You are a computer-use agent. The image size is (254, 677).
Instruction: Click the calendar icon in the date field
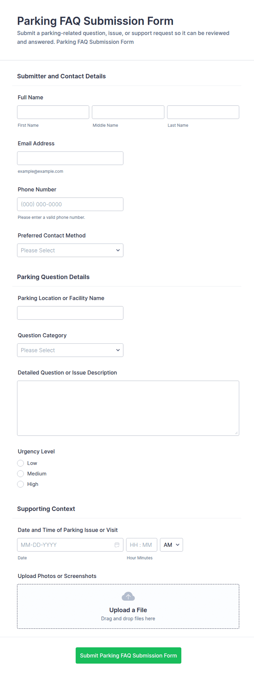117,545
